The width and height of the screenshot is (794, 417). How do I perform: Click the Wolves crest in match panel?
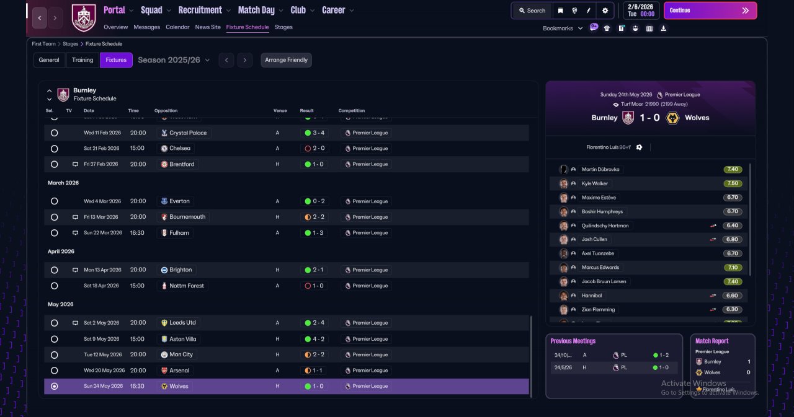pyautogui.click(x=672, y=118)
